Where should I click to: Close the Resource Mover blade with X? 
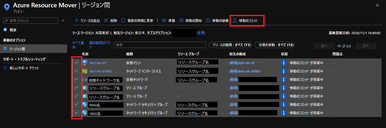(377, 5)
